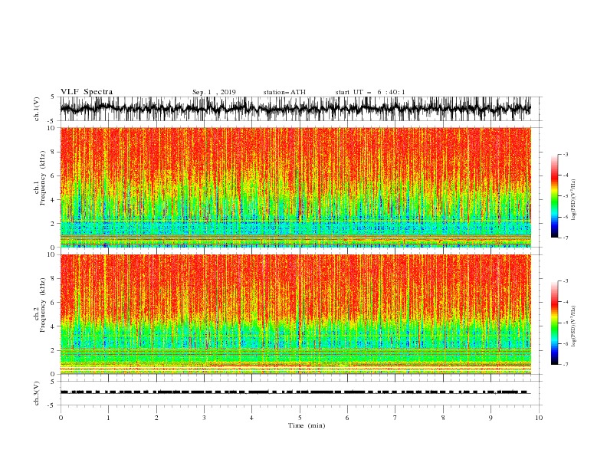This screenshot has width=607, height=469.
Task: Click the "2" kHz tick on ch.2 axis
Action: coord(53,350)
